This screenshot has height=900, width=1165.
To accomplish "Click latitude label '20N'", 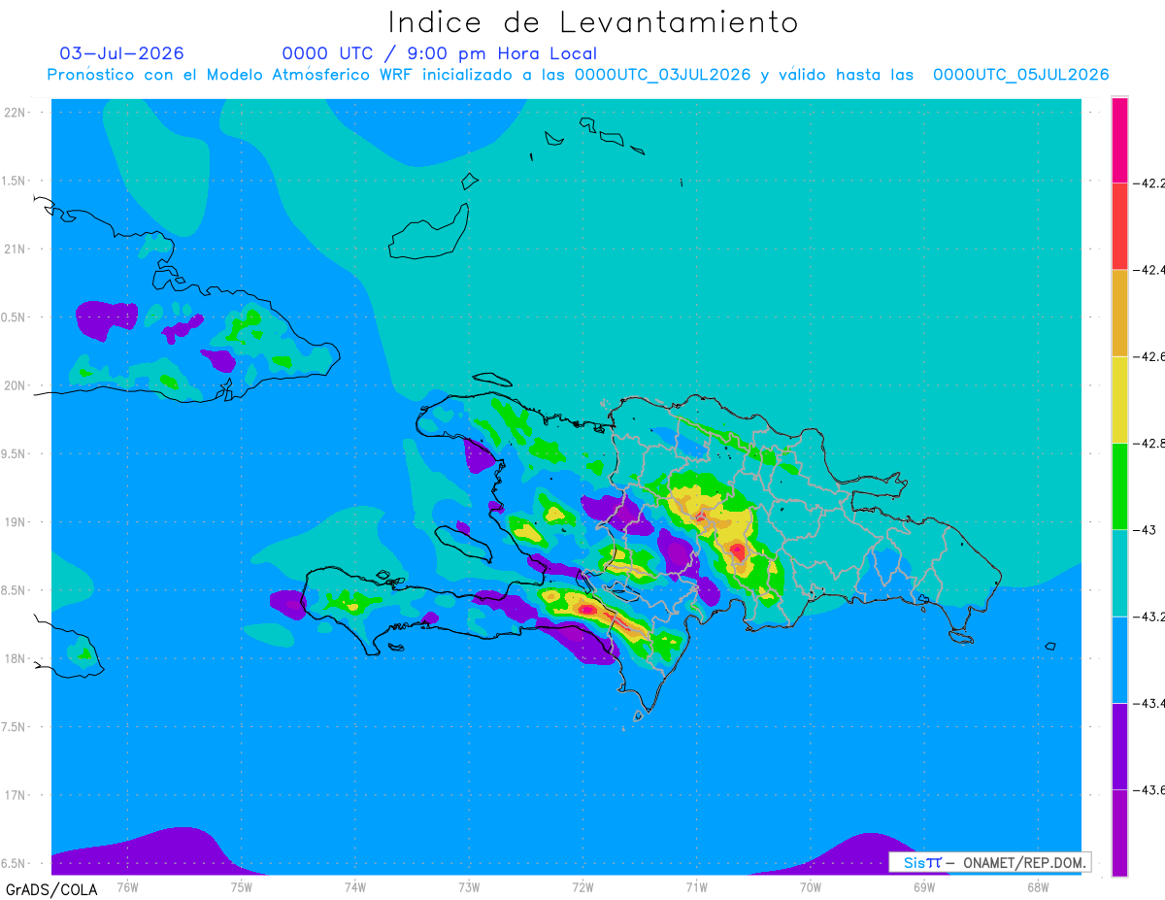I will click(16, 385).
